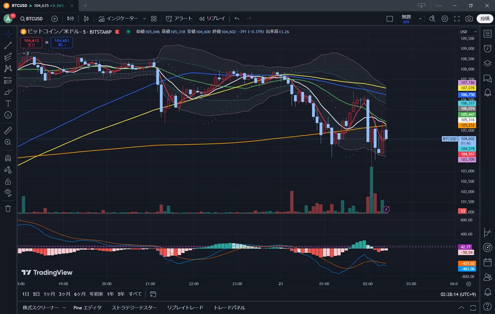The image size is (495, 314).
Task: Open the トレードパネル tab
Action: (x=229, y=307)
